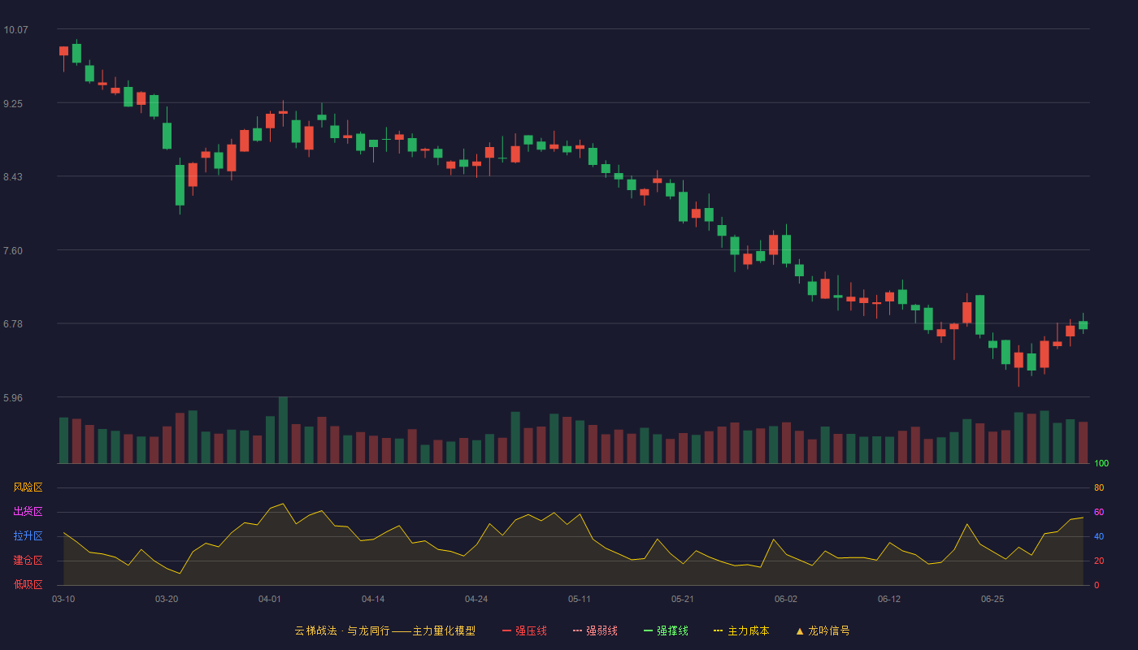
Task: Click the 100 indicator scale value
Action: coord(1101,464)
